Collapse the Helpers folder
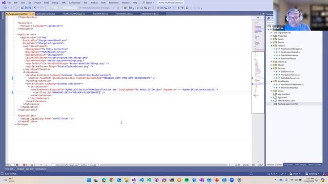 (271, 45)
